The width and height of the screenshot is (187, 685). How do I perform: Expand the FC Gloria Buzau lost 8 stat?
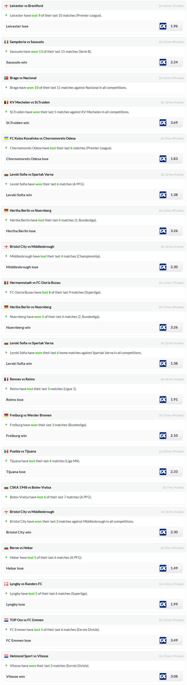6,292
